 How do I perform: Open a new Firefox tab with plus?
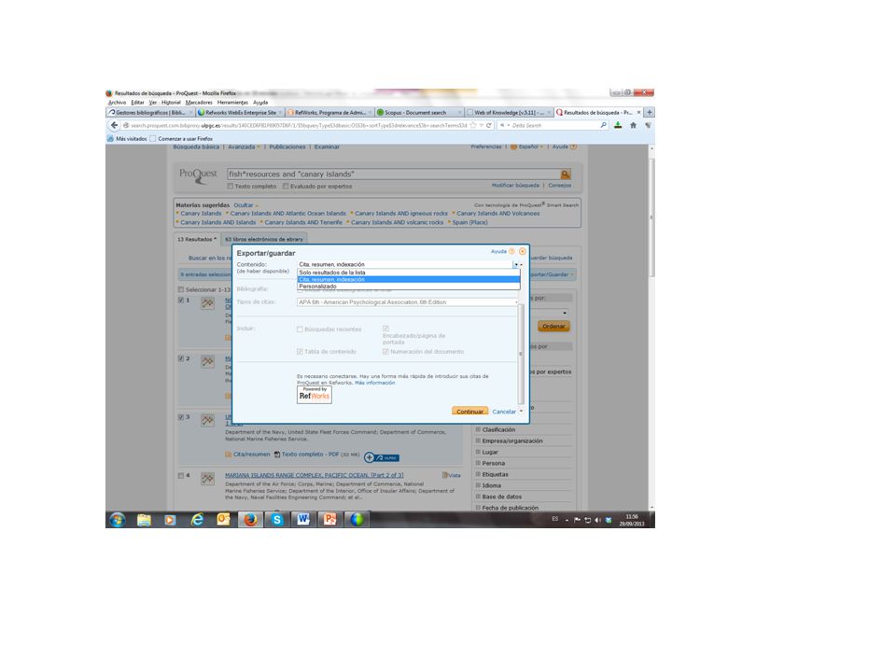(650, 113)
